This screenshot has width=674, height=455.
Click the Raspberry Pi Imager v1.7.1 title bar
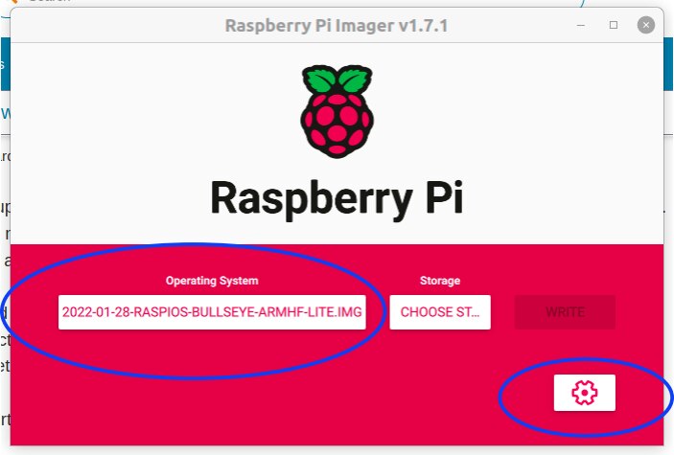(x=337, y=25)
